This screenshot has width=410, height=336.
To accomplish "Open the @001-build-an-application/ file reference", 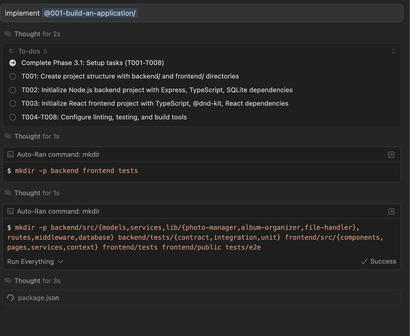I will pos(89,13).
